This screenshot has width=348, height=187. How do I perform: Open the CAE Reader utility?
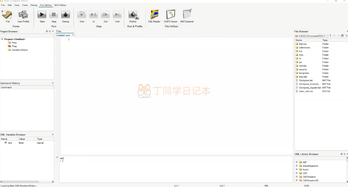(x=154, y=15)
